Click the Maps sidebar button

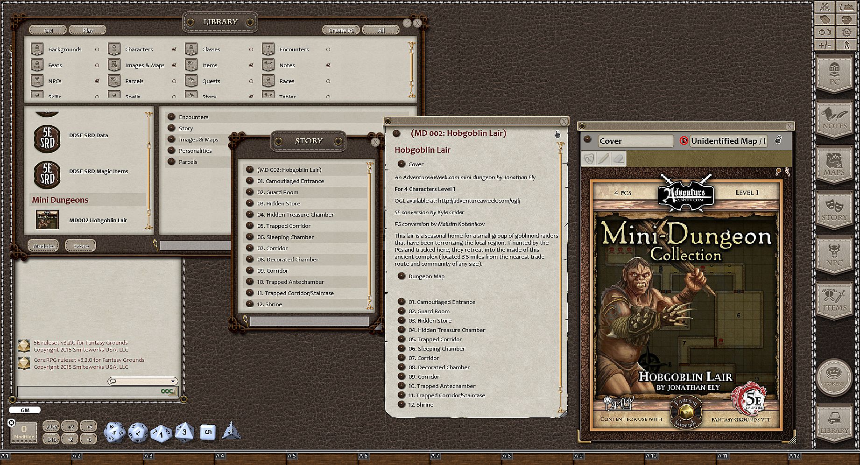[834, 166]
